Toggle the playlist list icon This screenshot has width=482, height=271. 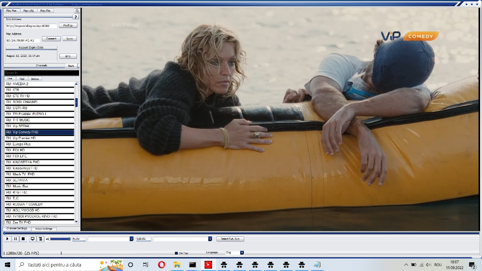coord(40,239)
